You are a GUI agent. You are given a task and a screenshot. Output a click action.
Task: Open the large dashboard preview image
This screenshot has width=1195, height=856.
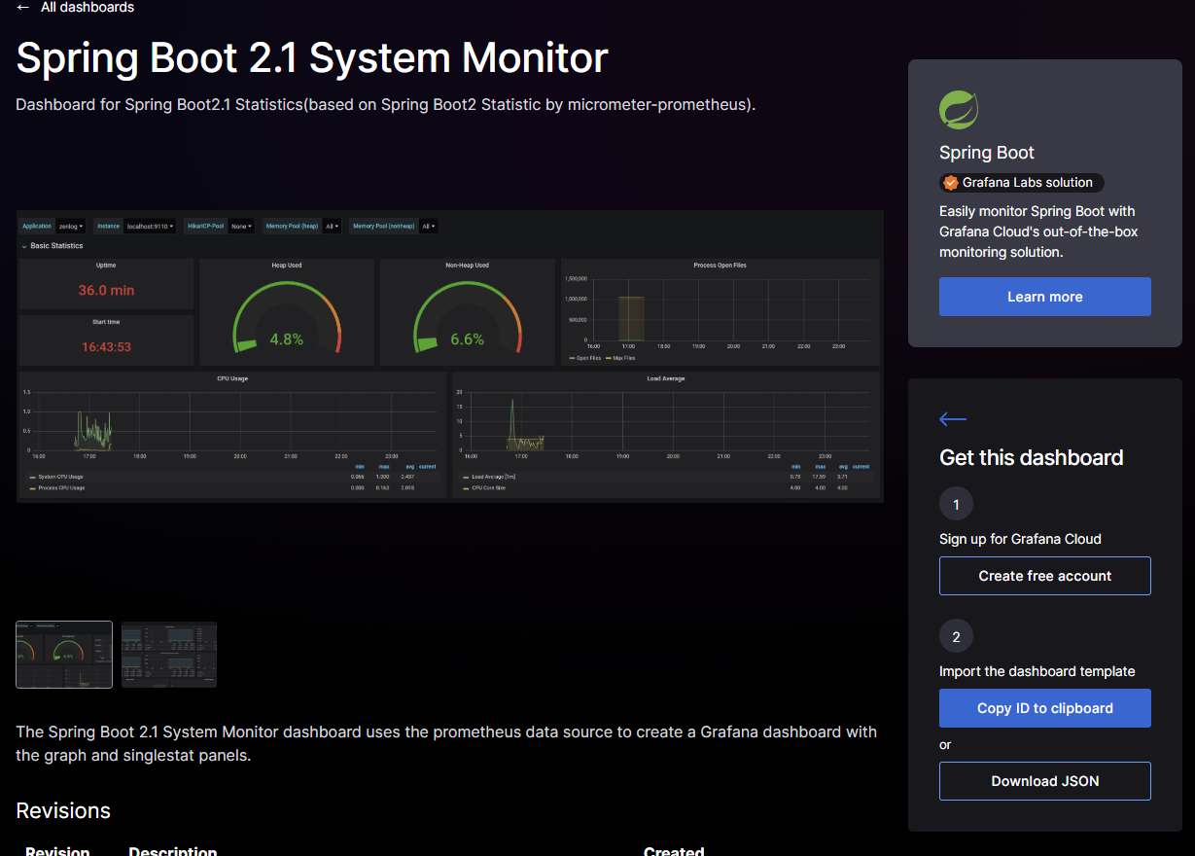[450, 356]
